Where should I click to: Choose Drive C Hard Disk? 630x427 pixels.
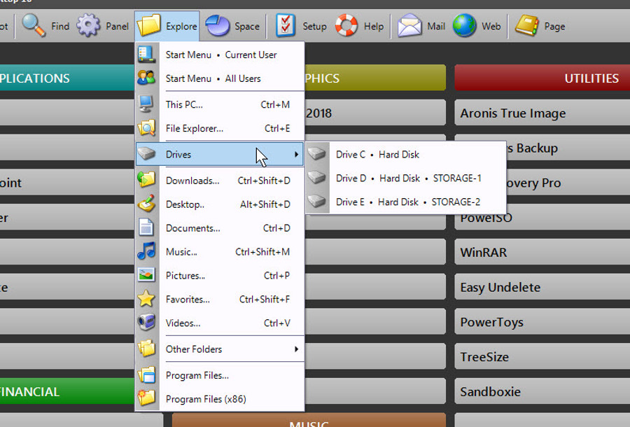(x=406, y=154)
